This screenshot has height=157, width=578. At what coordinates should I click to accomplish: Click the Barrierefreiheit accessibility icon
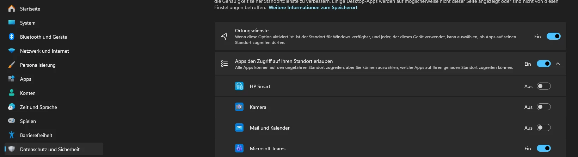12,135
